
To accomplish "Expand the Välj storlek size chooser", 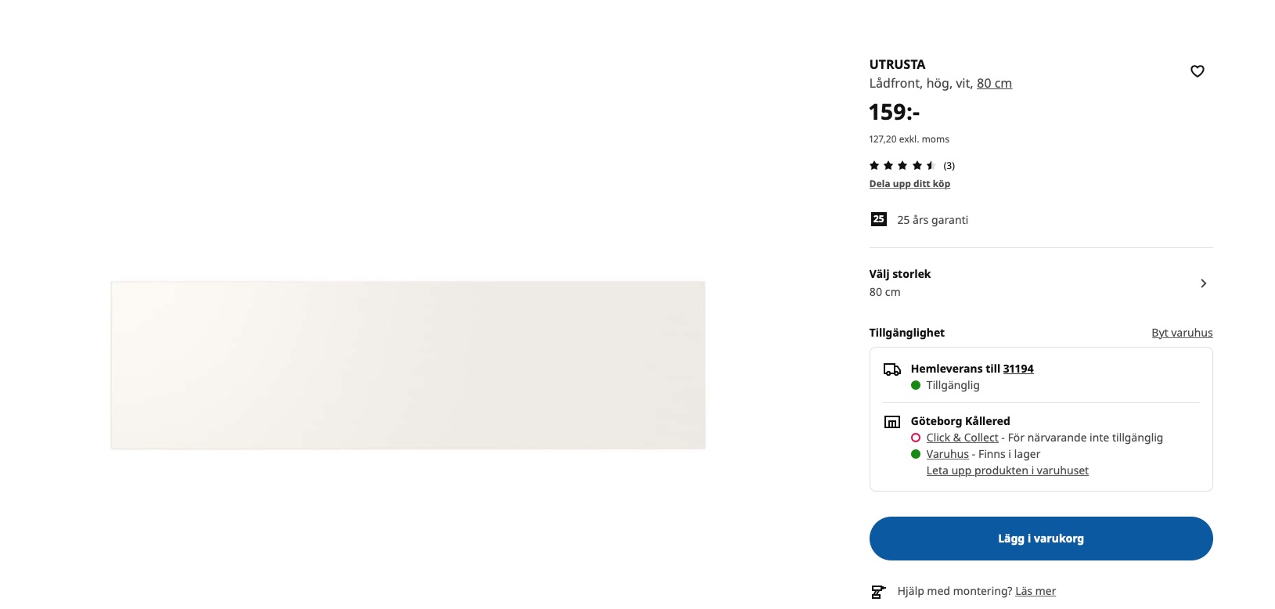I will coord(1202,283).
